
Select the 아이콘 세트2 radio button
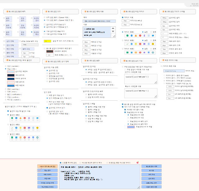tap(123, 40)
